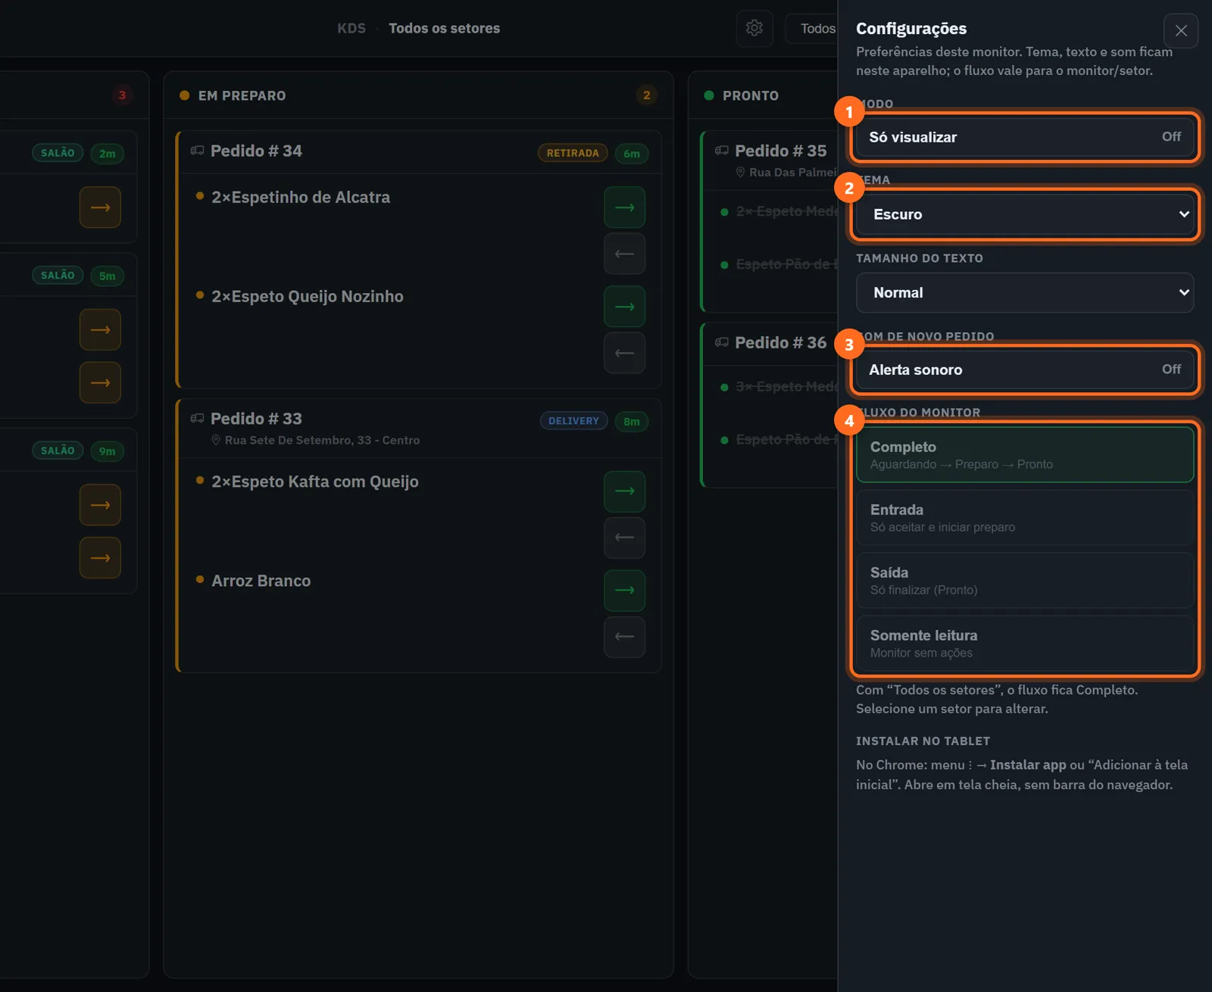Click the ticket icon beside Pedido # 34
Image resolution: width=1212 pixels, height=992 pixels.
[198, 151]
